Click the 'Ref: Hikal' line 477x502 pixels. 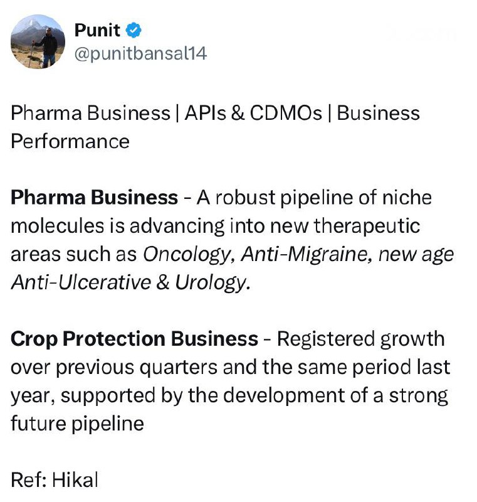pos(55,480)
